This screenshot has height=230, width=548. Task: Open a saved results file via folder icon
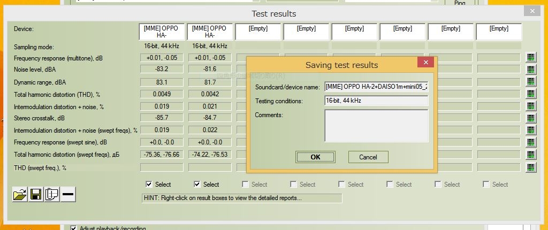[20, 195]
